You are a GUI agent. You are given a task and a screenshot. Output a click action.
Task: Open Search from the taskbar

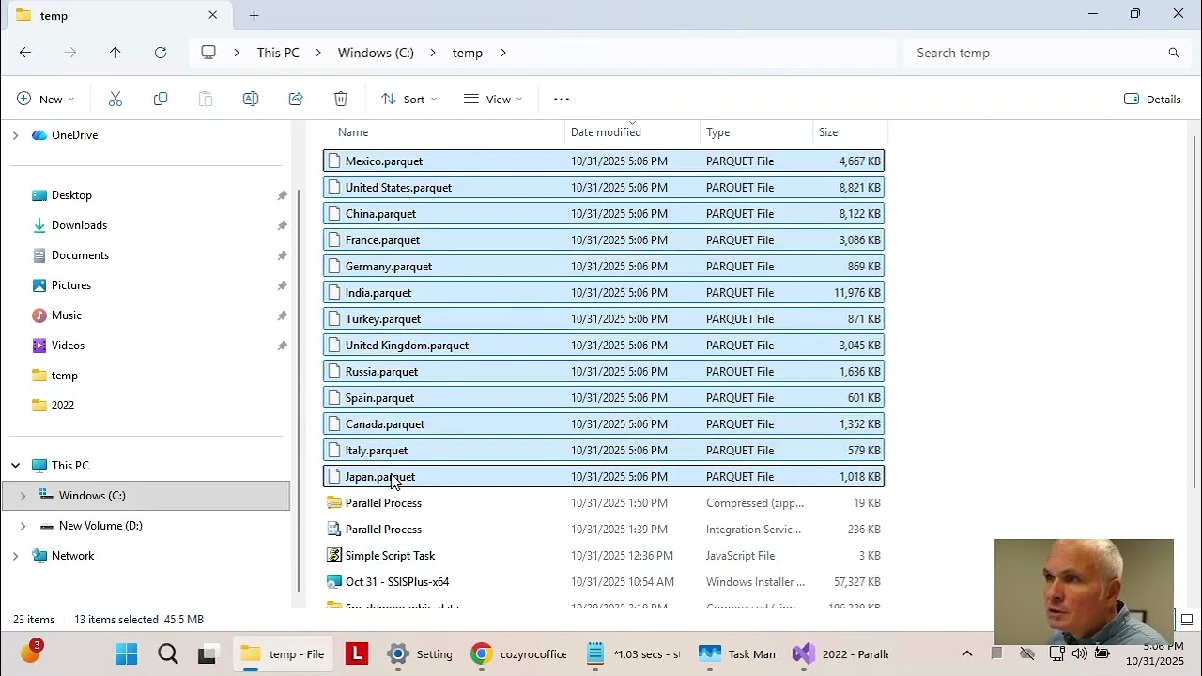point(167,654)
